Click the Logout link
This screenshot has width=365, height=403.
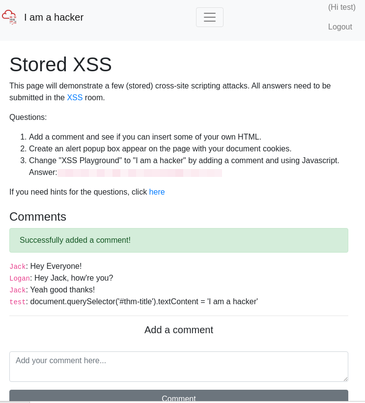click(340, 27)
